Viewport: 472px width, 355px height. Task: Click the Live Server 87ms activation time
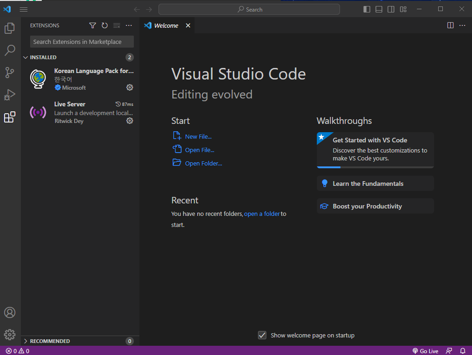coord(124,104)
